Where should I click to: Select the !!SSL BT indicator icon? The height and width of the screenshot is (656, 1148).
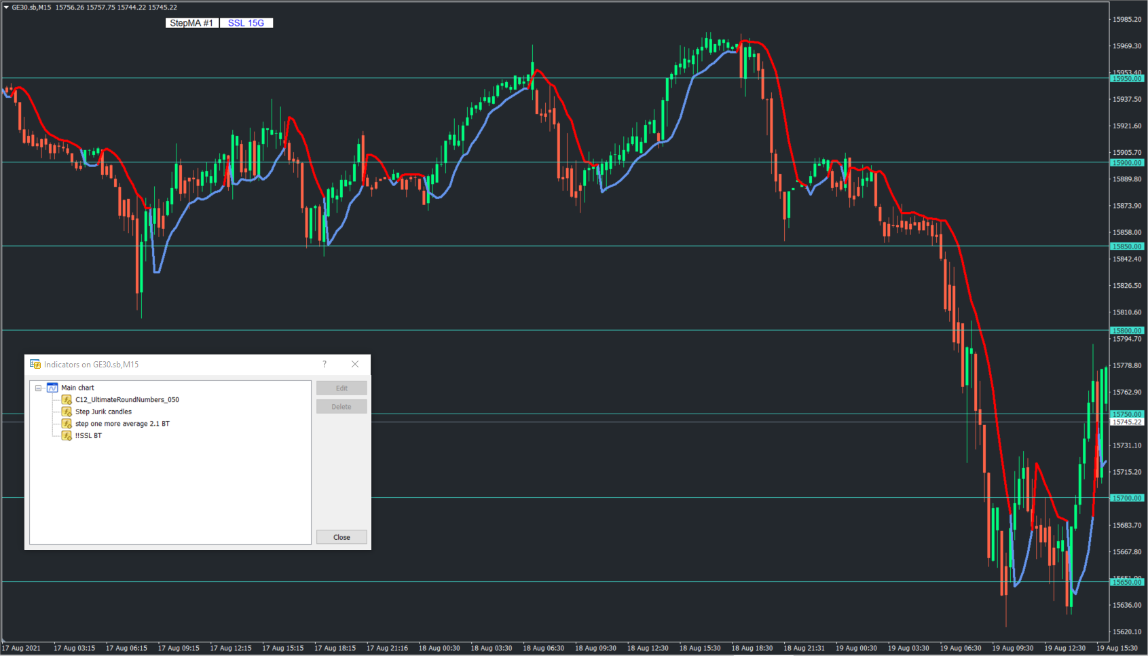[67, 435]
